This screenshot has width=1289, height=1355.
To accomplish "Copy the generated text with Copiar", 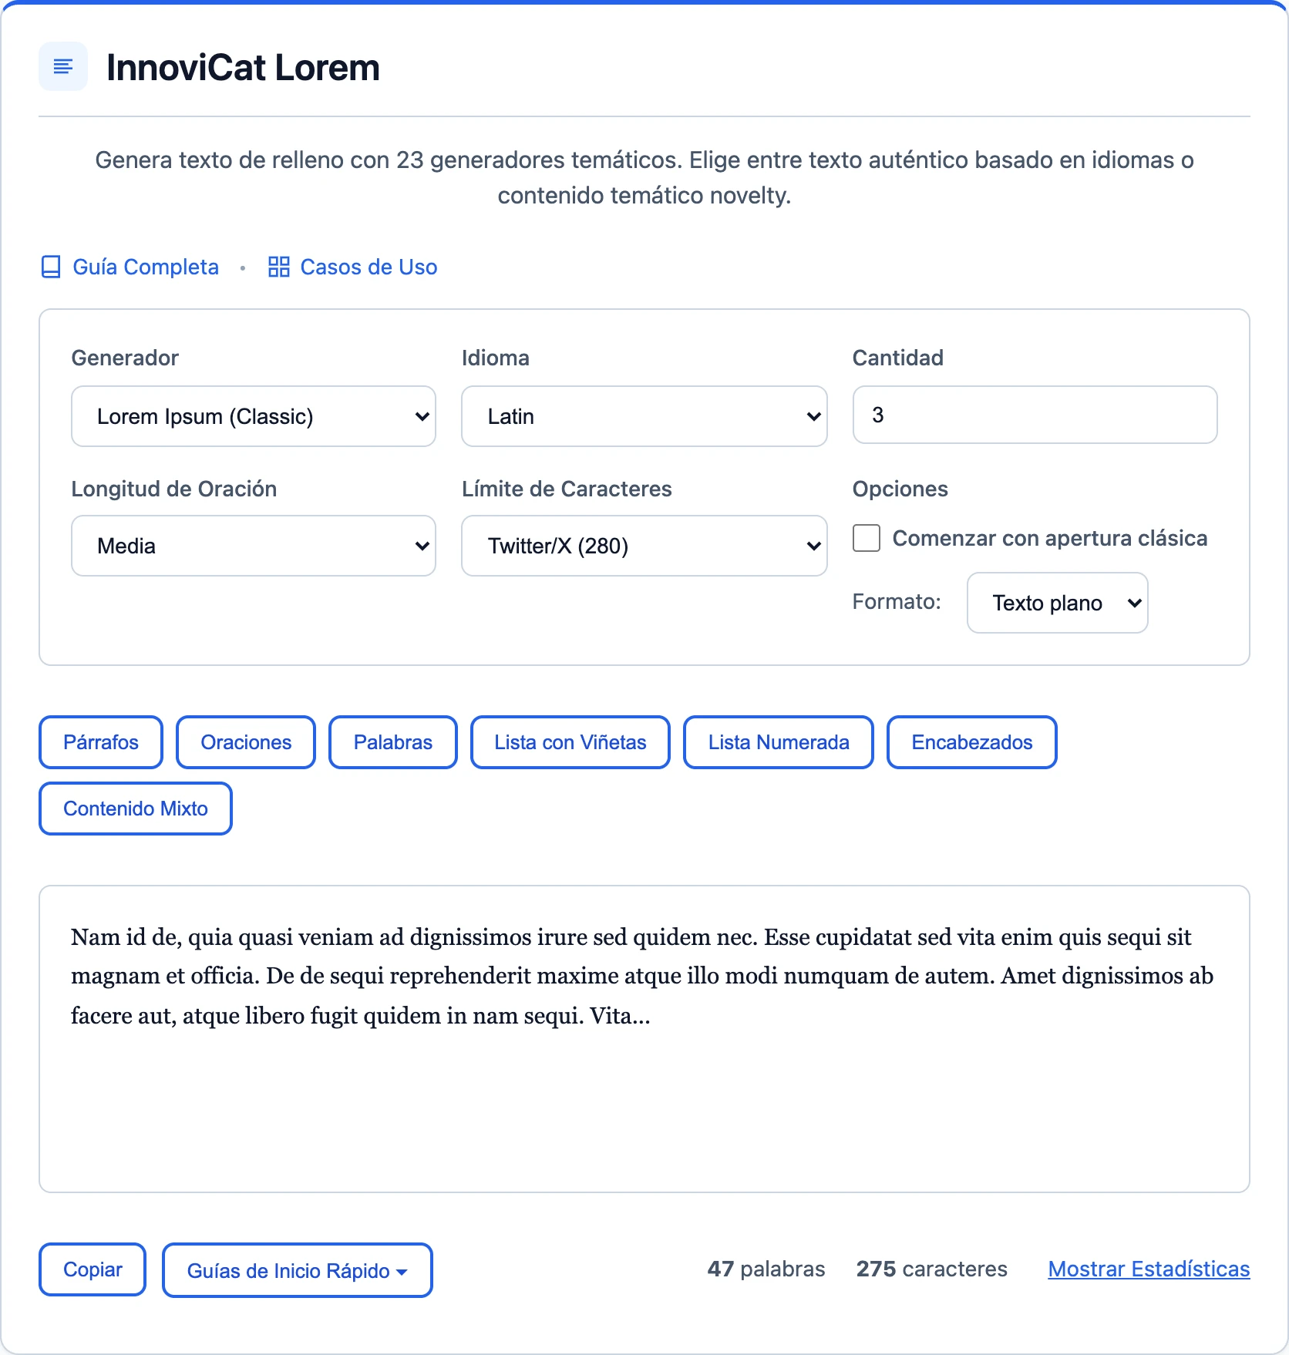I will 93,1269.
